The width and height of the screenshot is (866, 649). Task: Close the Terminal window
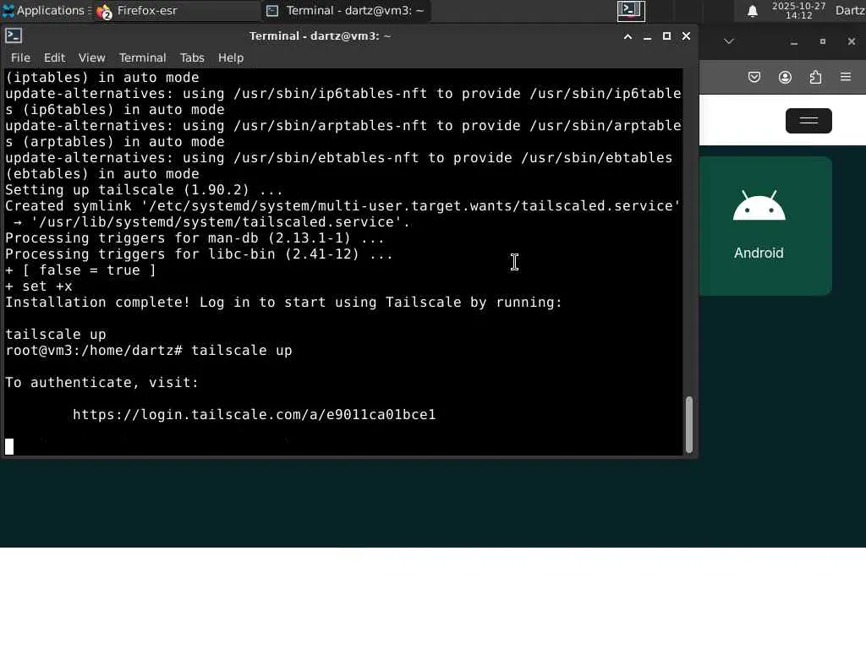(x=686, y=36)
